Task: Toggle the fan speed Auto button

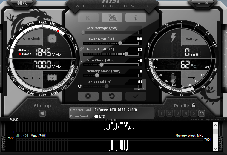Action: tap(141, 89)
